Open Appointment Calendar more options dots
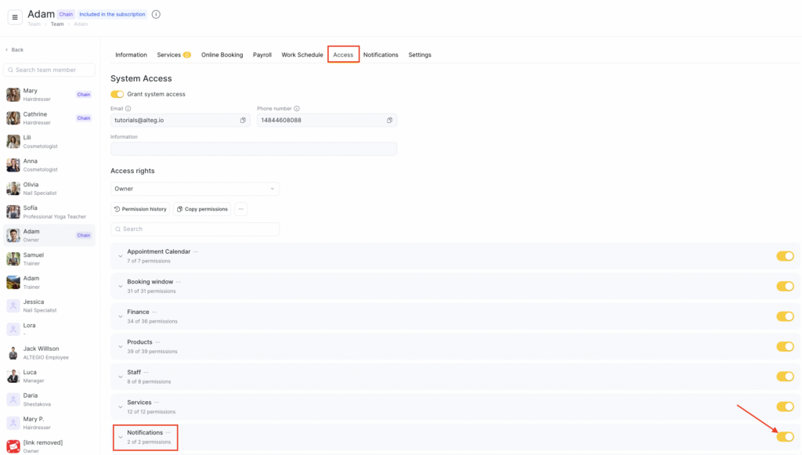This screenshot has height=455, width=802. pyautogui.click(x=196, y=251)
